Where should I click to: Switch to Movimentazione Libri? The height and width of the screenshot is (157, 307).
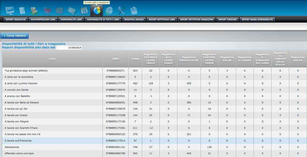(43, 19)
